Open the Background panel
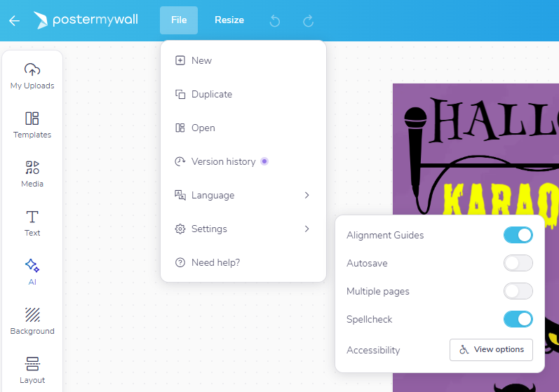The image size is (559, 392). tap(32, 321)
